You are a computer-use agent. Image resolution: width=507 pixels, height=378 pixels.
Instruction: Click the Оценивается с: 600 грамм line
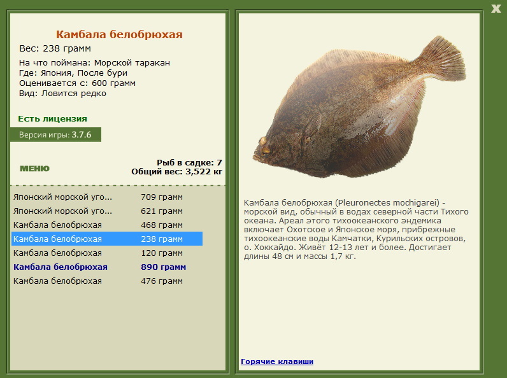pyautogui.click(x=77, y=83)
